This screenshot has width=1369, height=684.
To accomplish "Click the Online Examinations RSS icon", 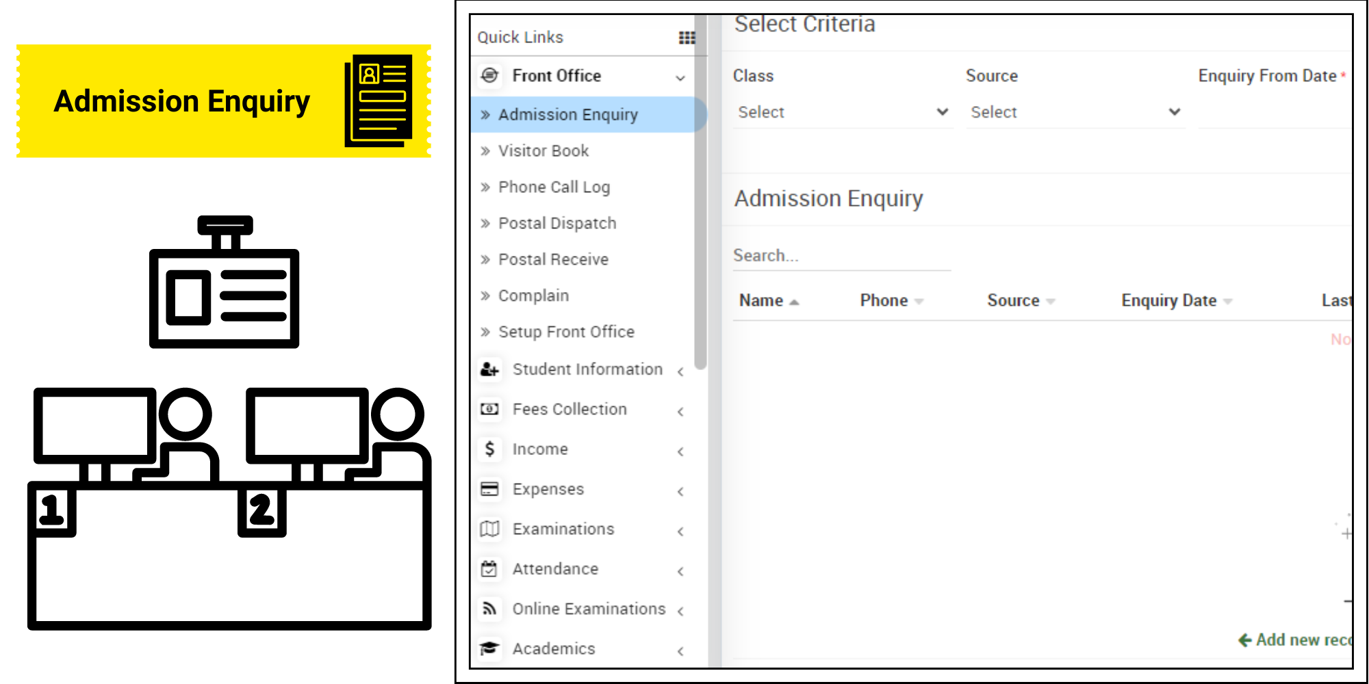I will coord(489,609).
